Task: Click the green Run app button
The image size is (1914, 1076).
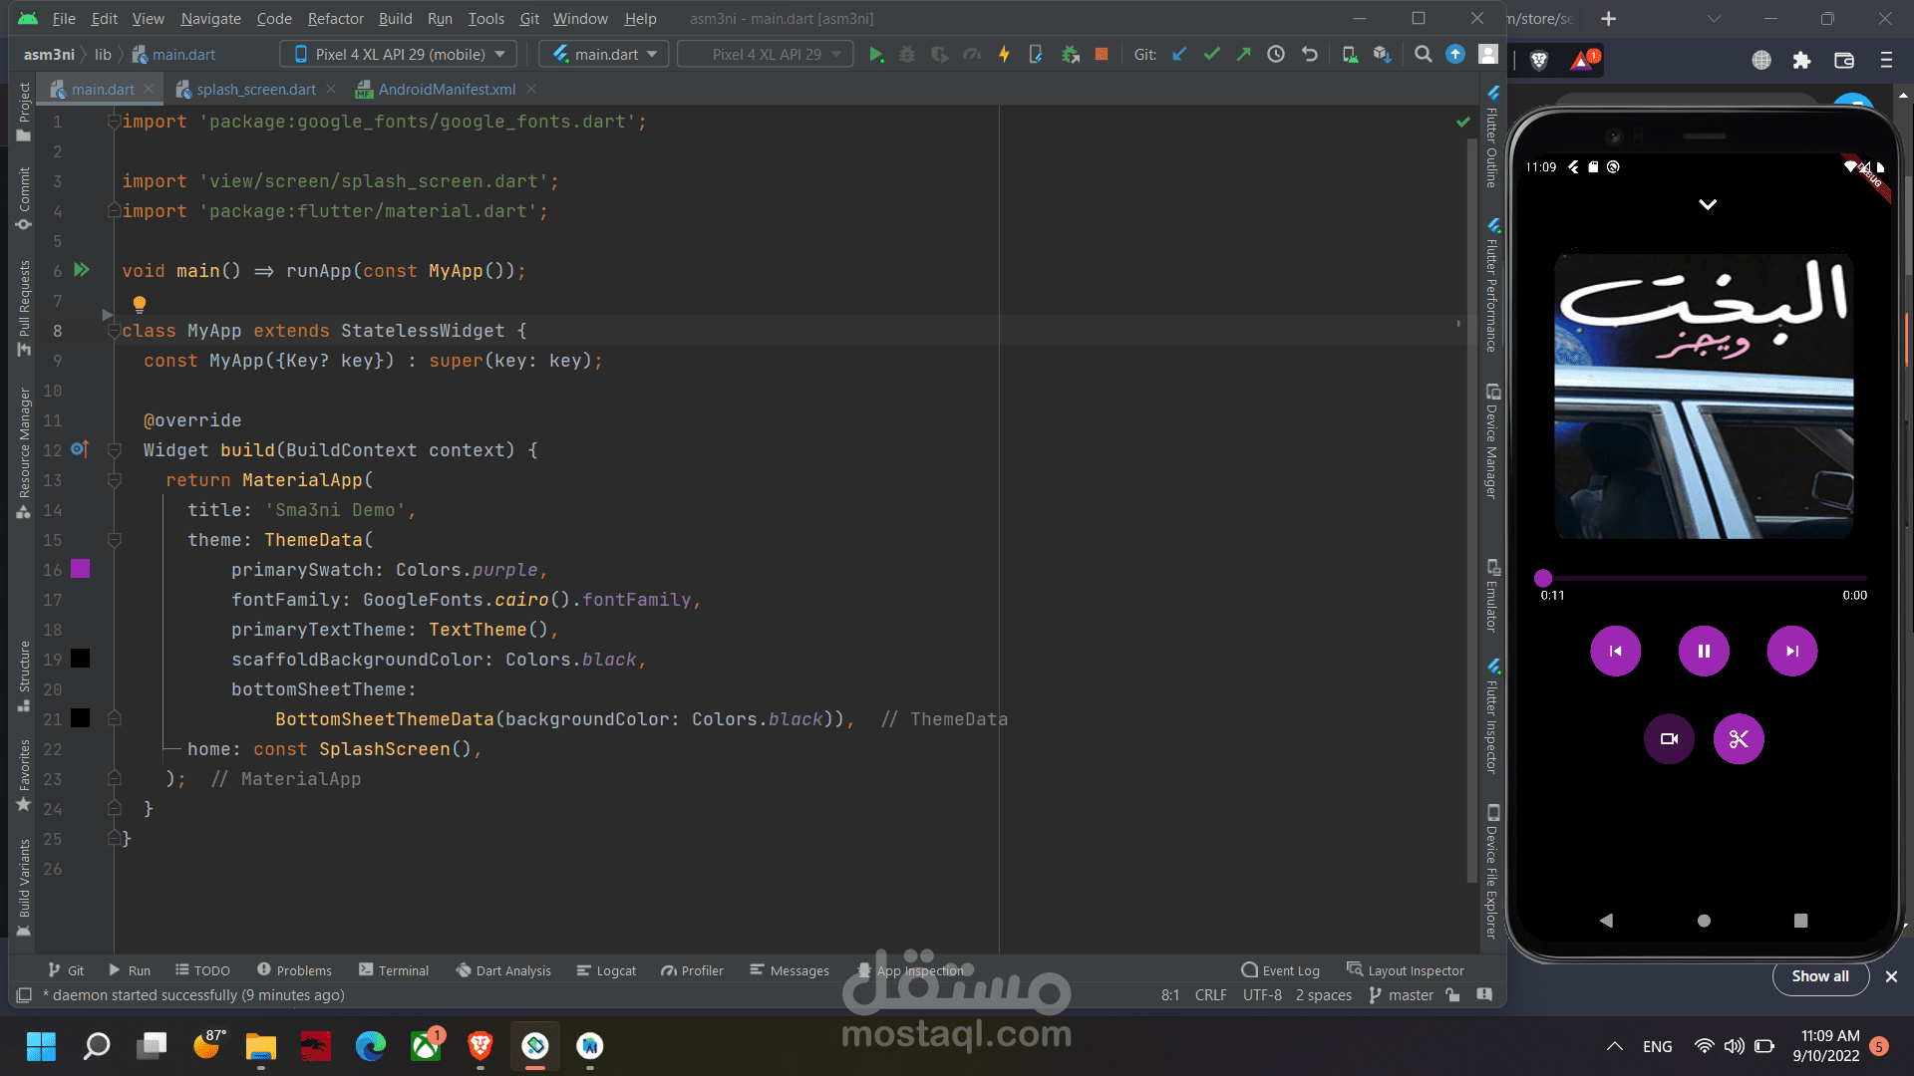Action: point(875,55)
